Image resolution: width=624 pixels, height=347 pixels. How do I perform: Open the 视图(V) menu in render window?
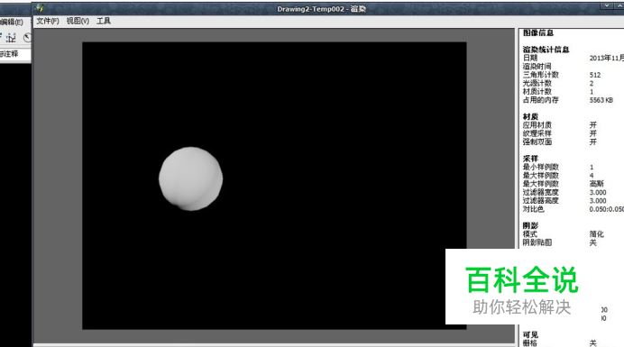78,21
